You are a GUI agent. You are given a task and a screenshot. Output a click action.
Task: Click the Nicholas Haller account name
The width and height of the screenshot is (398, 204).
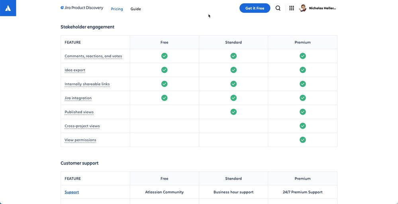pos(322,8)
